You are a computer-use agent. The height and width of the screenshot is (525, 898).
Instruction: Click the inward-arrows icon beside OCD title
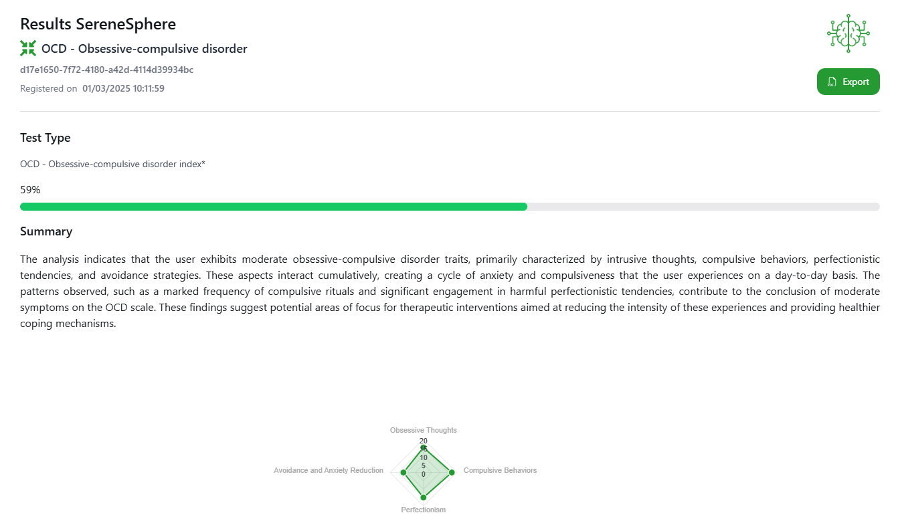click(x=28, y=48)
